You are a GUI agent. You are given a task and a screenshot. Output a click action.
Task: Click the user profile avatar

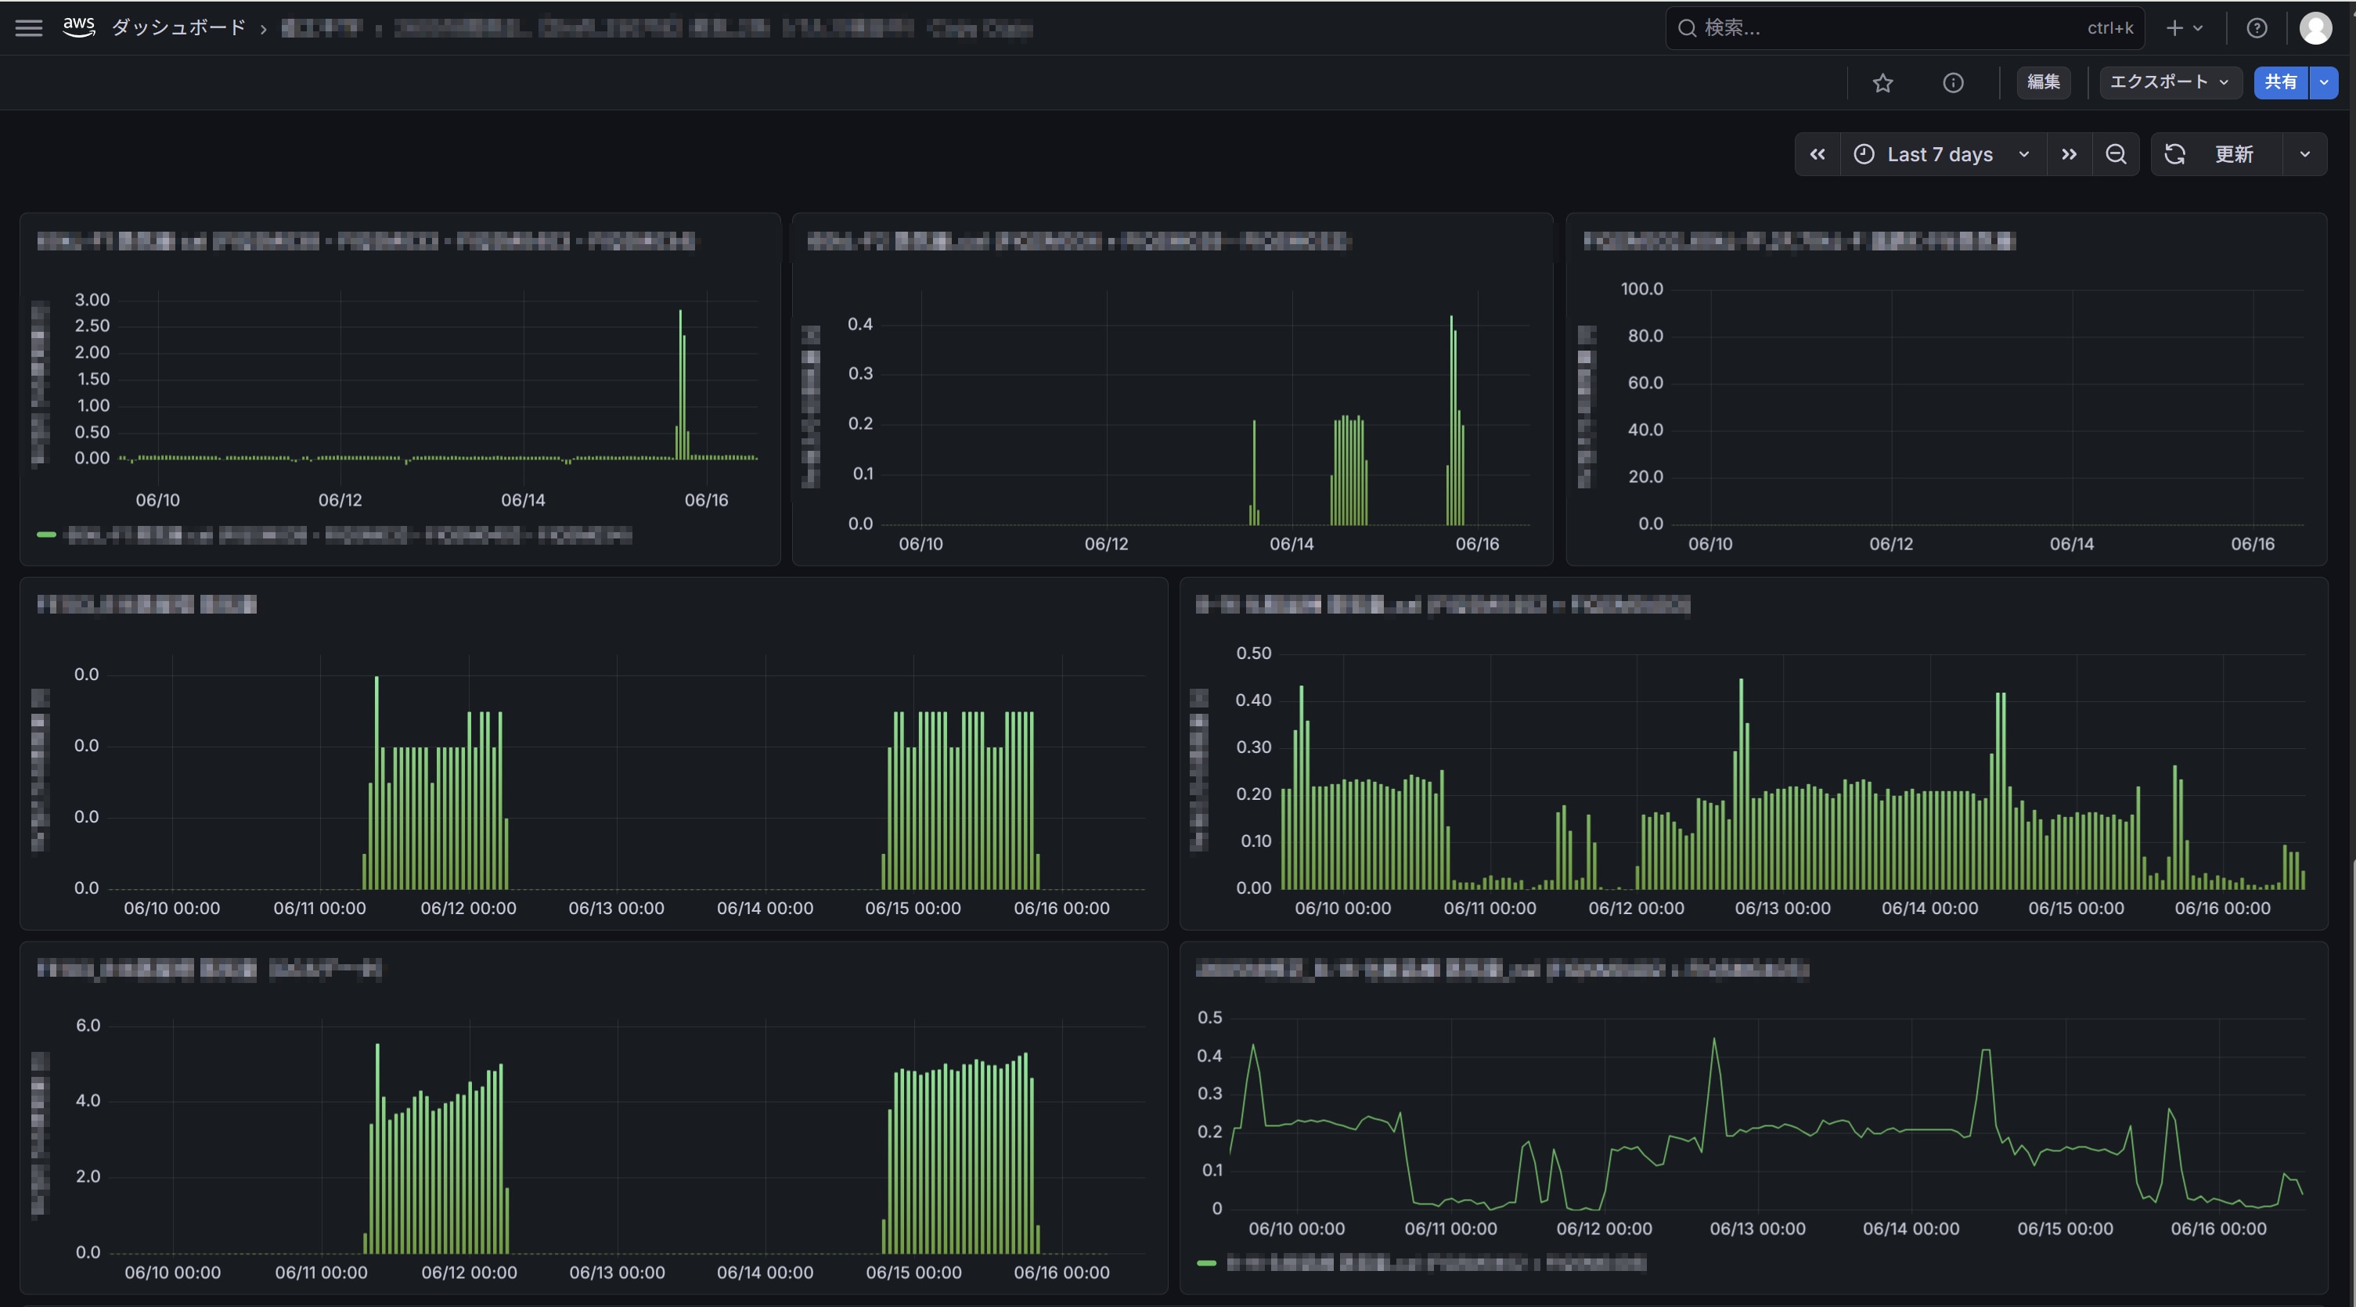(2315, 27)
